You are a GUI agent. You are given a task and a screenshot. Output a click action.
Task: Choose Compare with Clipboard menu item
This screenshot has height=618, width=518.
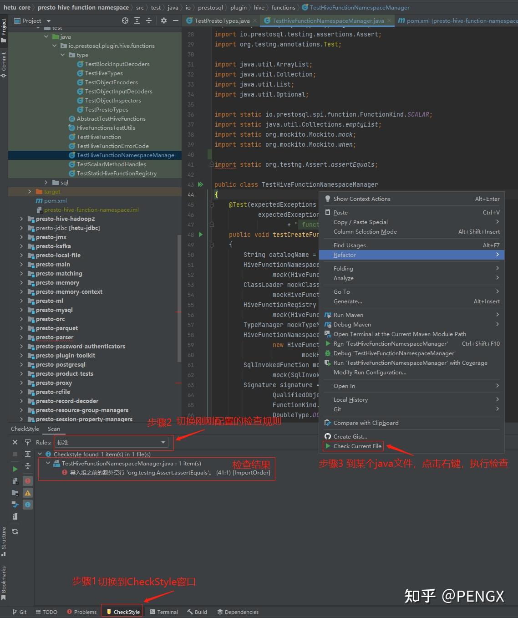(x=411, y=423)
